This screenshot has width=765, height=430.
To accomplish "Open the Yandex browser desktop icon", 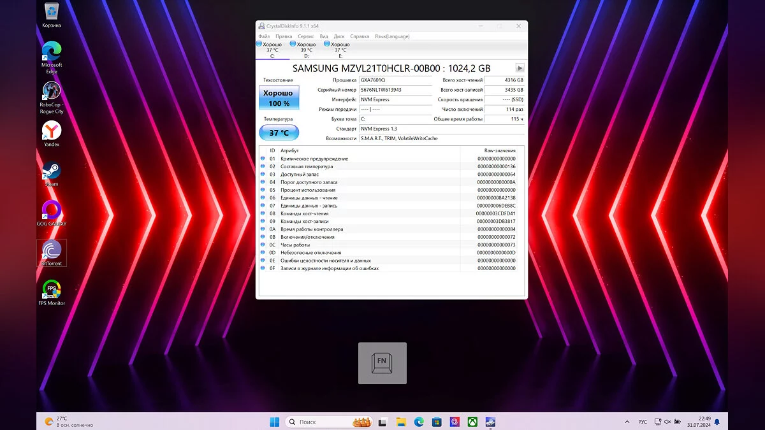I will (x=52, y=131).
